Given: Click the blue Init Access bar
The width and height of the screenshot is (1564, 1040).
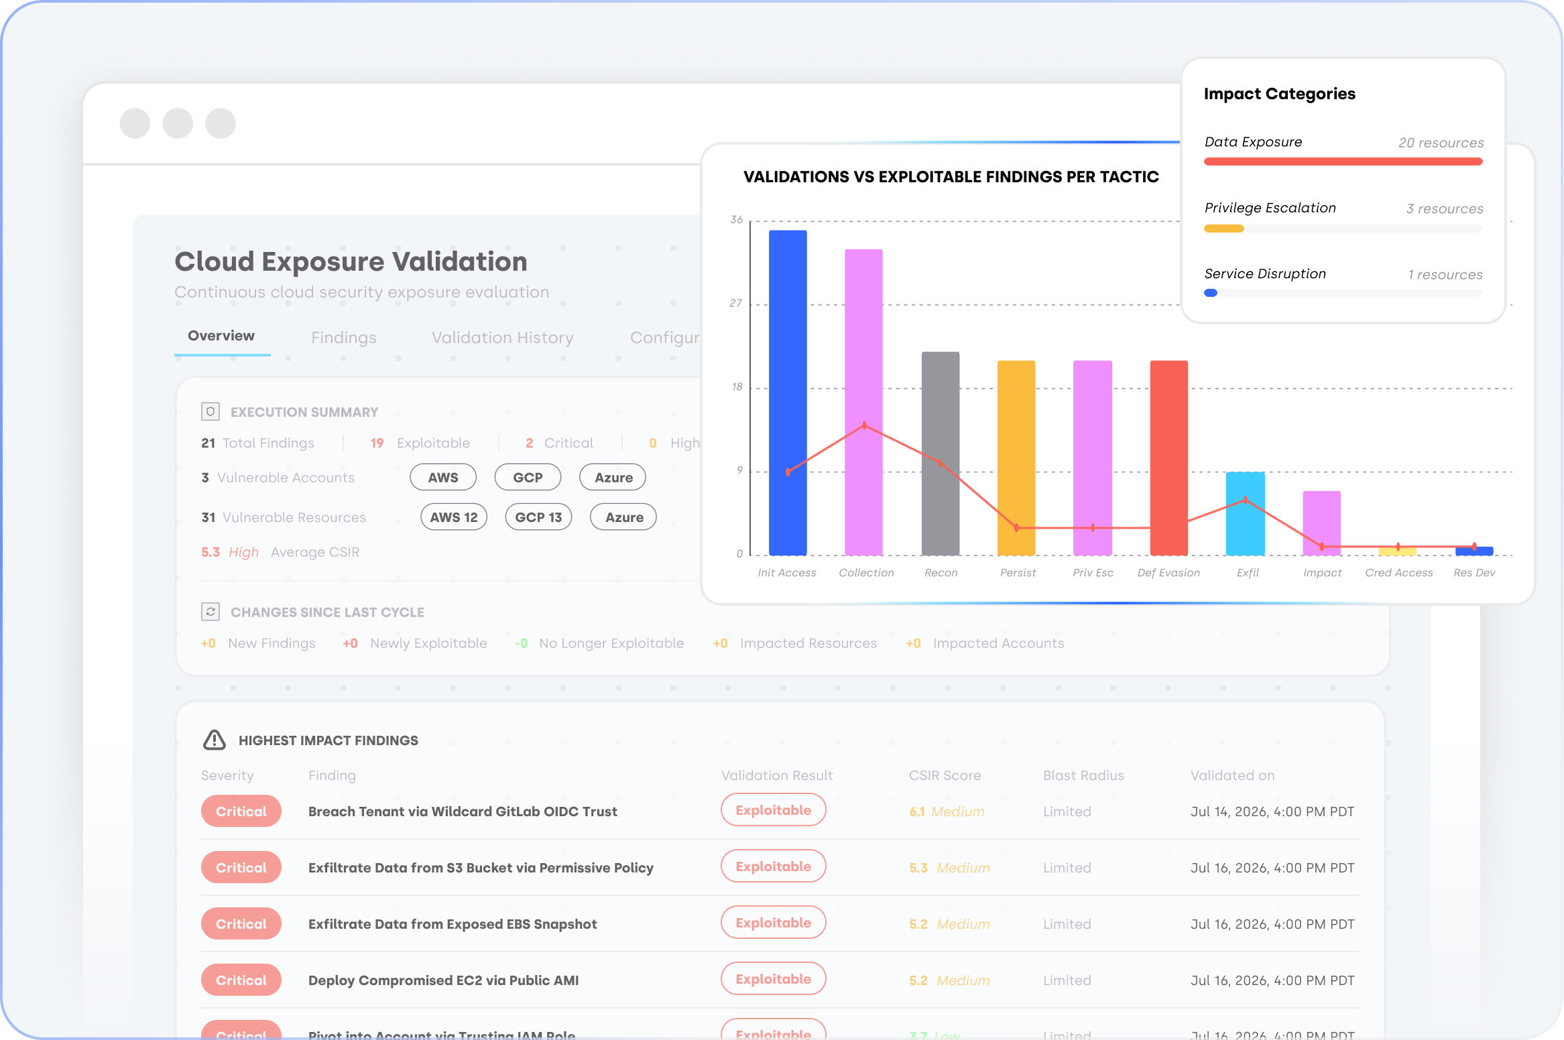Looking at the screenshot, I should coord(788,393).
